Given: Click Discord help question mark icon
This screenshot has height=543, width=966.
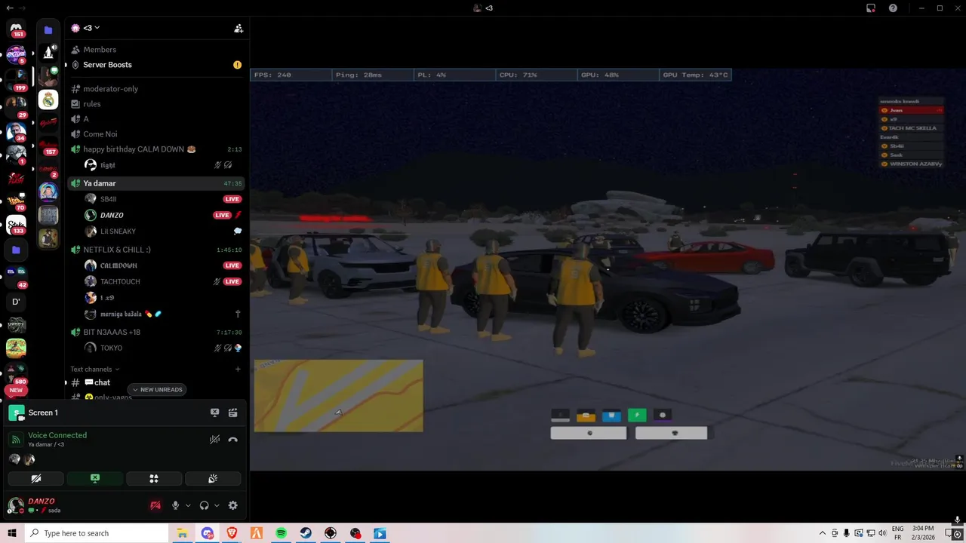Looking at the screenshot, I should pos(893,8).
